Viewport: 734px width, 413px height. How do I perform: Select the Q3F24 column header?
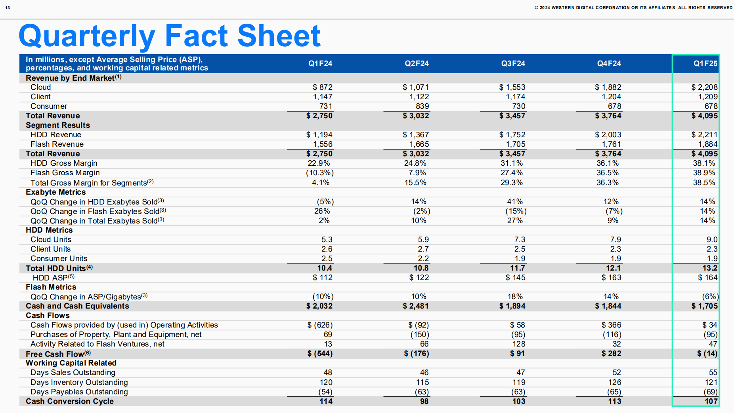coord(513,64)
